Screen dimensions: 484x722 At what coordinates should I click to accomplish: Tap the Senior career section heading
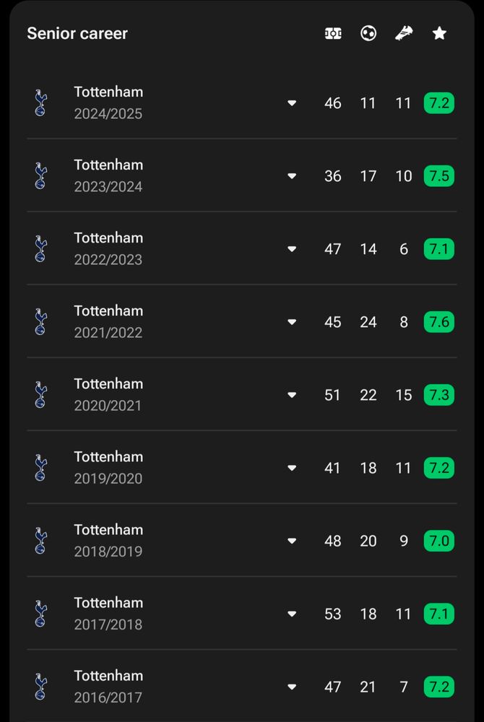click(77, 33)
